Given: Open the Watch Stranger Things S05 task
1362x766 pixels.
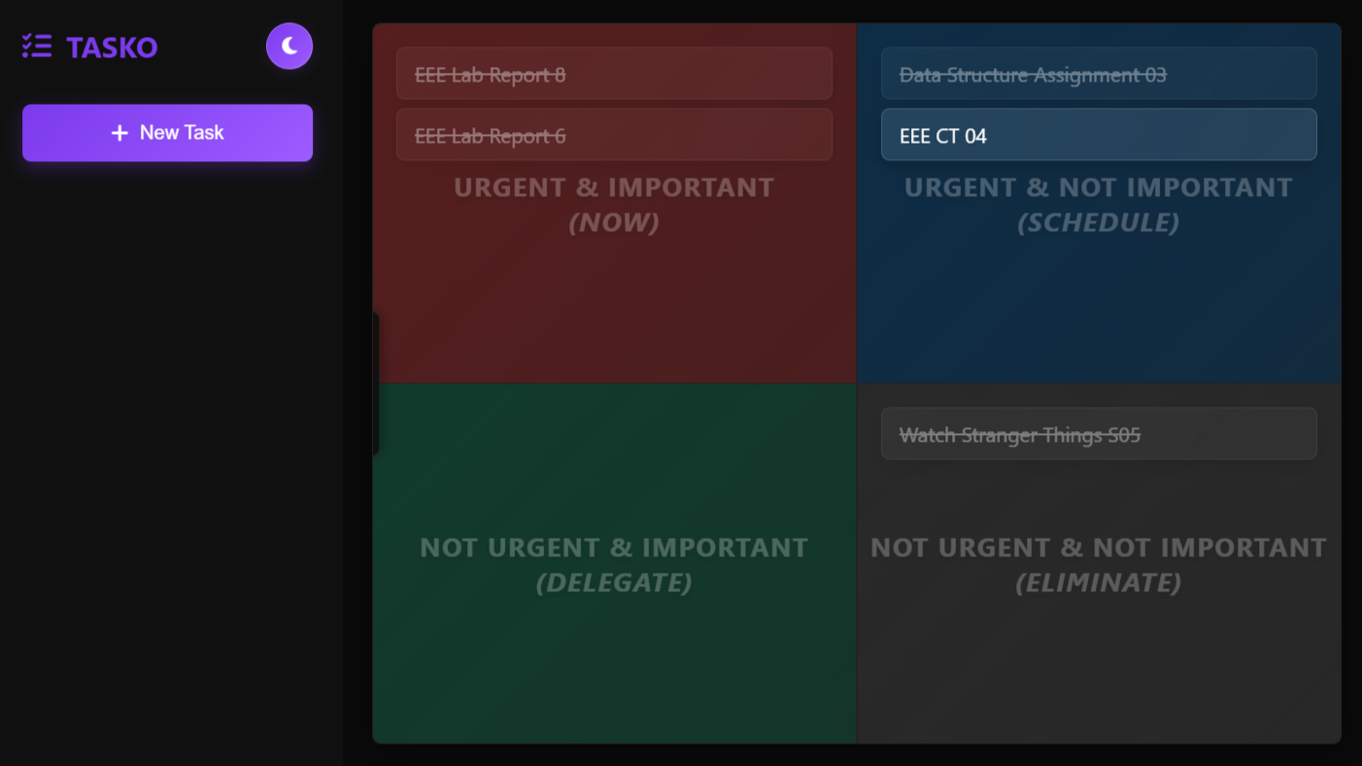Looking at the screenshot, I should [x=1099, y=434].
